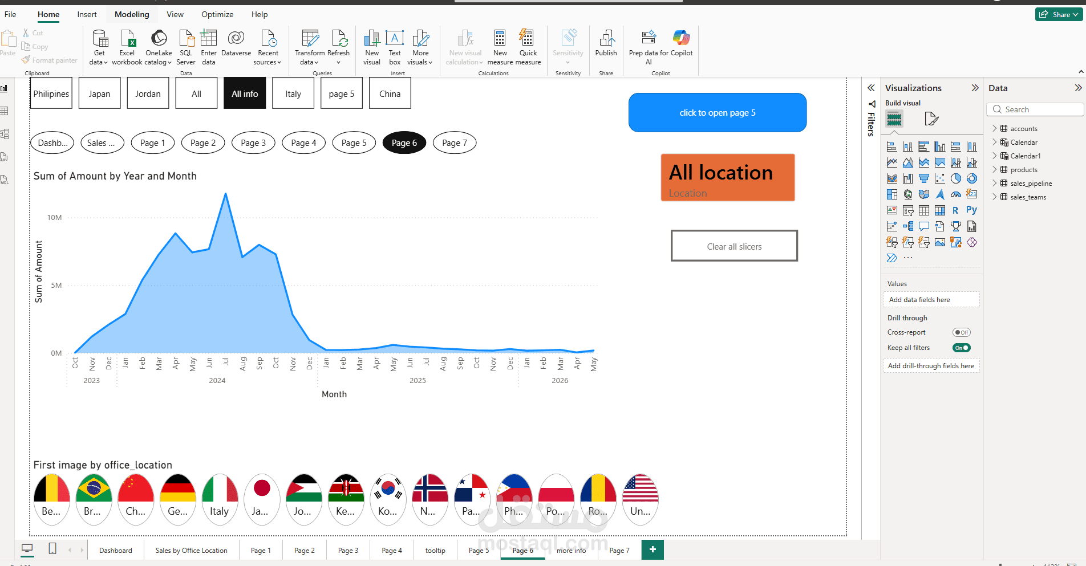Click the Enter data icon
1086x566 pixels.
click(x=209, y=47)
